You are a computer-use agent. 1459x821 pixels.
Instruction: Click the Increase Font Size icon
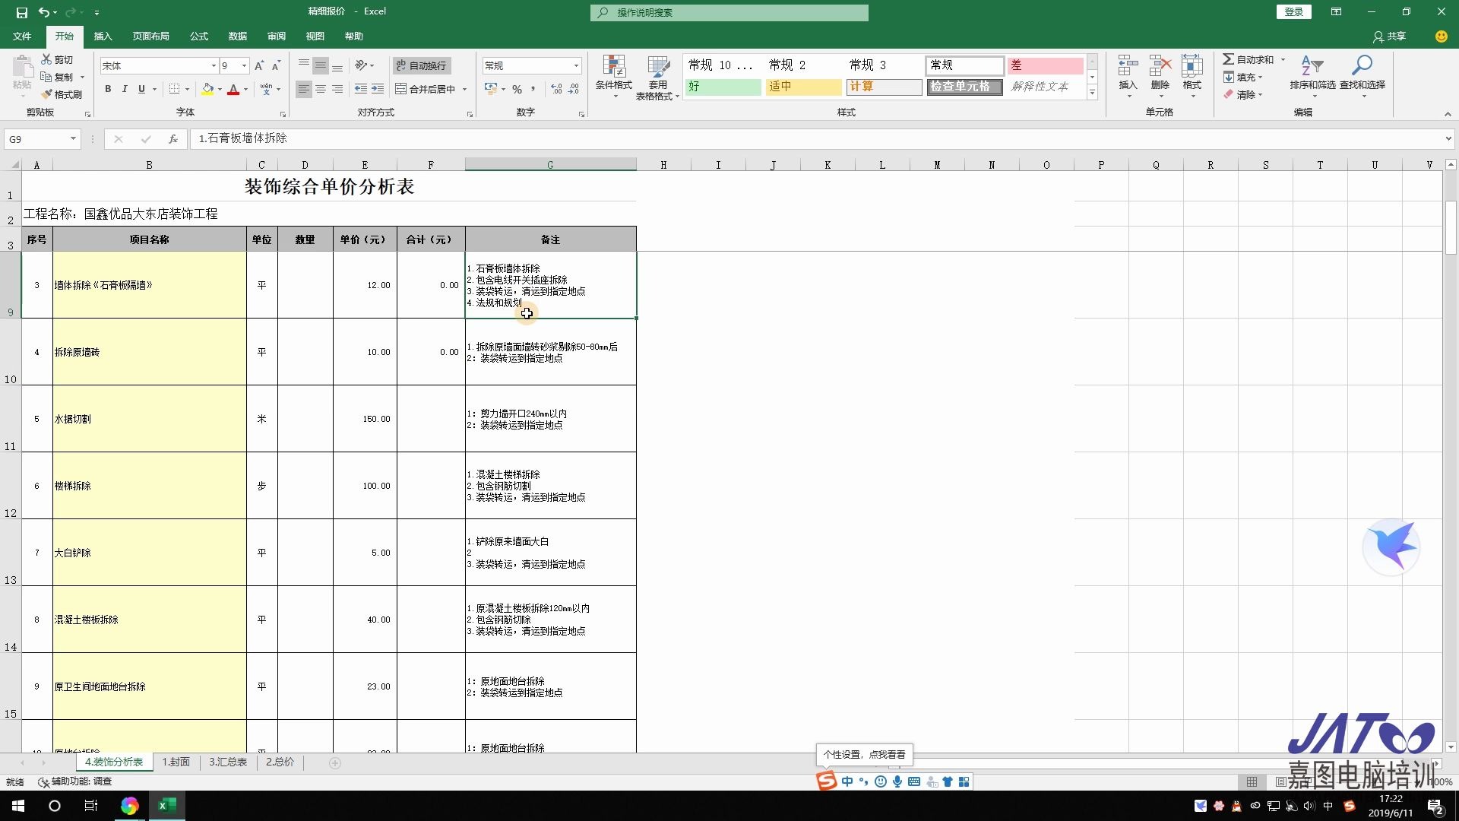click(259, 66)
